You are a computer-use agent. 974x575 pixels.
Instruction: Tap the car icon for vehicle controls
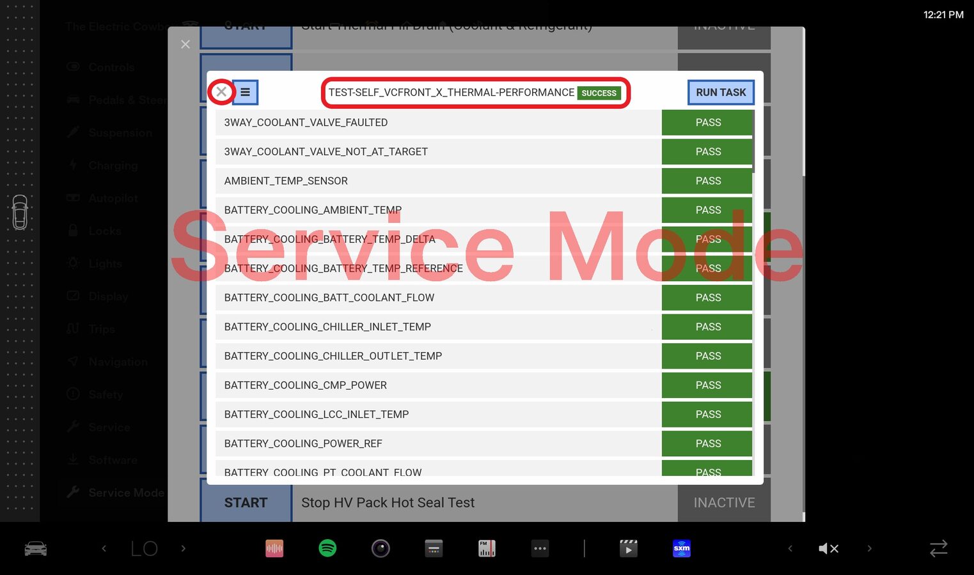(x=35, y=548)
